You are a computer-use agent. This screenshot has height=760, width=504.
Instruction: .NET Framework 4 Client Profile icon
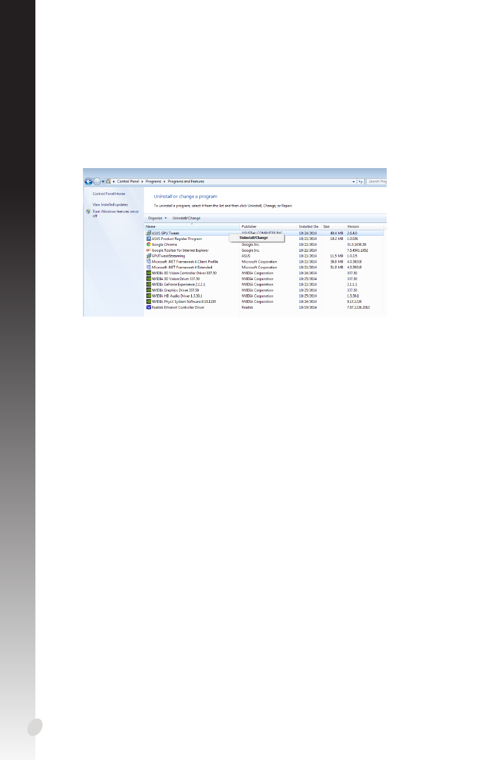pyautogui.click(x=148, y=262)
